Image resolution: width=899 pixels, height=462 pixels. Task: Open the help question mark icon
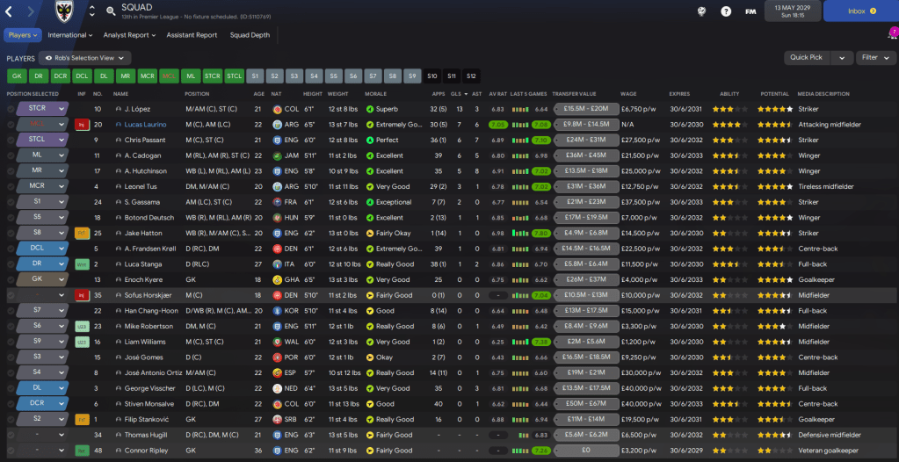pyautogui.click(x=726, y=11)
